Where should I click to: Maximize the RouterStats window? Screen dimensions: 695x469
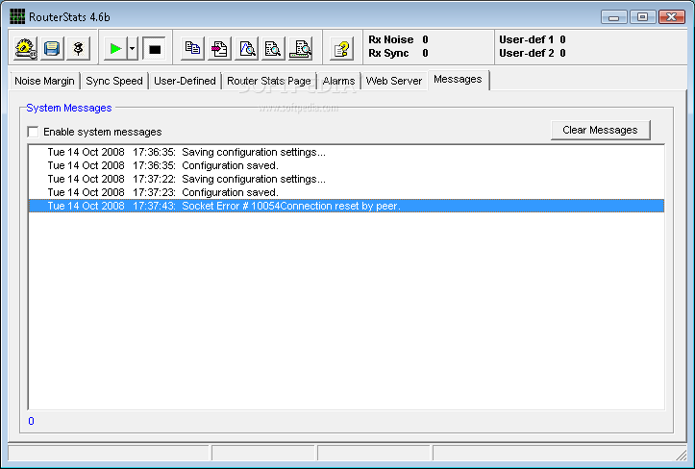pos(642,17)
